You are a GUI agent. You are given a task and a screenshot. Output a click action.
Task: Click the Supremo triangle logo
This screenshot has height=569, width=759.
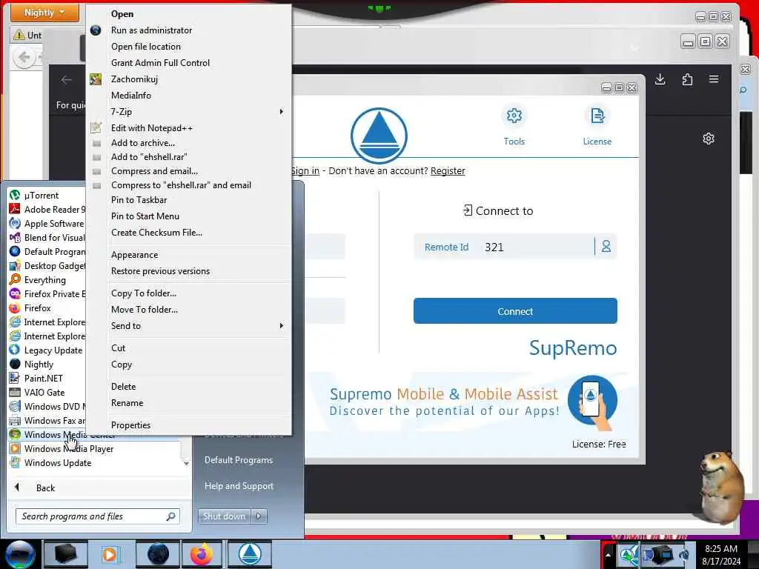point(379,136)
